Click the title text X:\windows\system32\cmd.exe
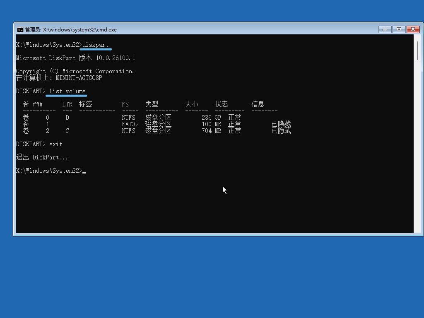Screen dimensions: 424x318 [80, 30]
